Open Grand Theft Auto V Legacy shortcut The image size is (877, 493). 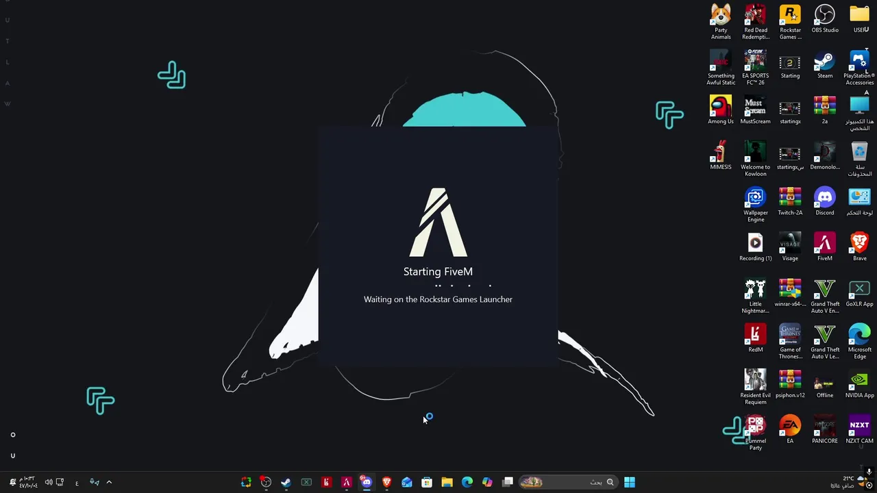[825, 342]
